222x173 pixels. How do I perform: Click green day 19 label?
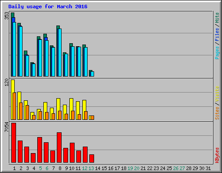point(130,168)
